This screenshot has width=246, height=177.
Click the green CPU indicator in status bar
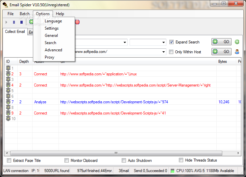click(172, 171)
